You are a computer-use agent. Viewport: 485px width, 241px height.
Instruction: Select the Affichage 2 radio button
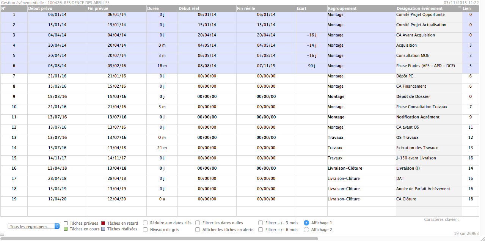[306, 230]
